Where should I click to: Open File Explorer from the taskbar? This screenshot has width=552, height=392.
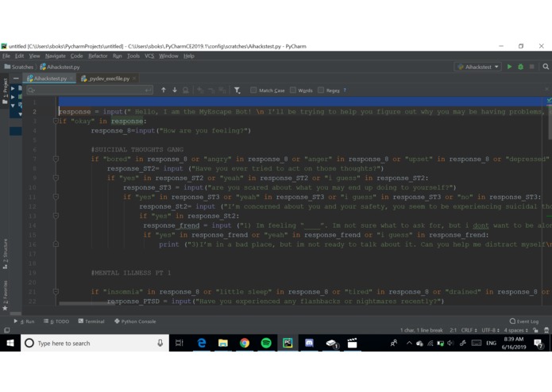coord(223,343)
